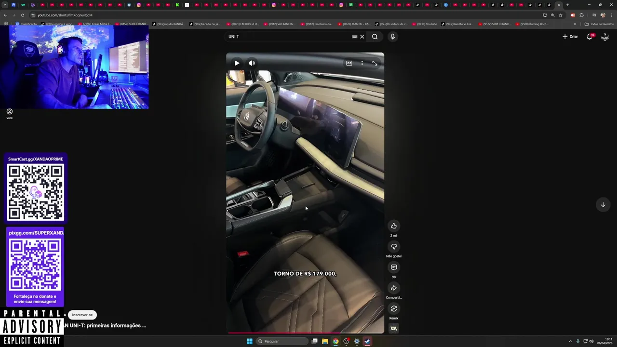Clear the 'UNI T' search text
This screenshot has width=617, height=347.
[362, 37]
